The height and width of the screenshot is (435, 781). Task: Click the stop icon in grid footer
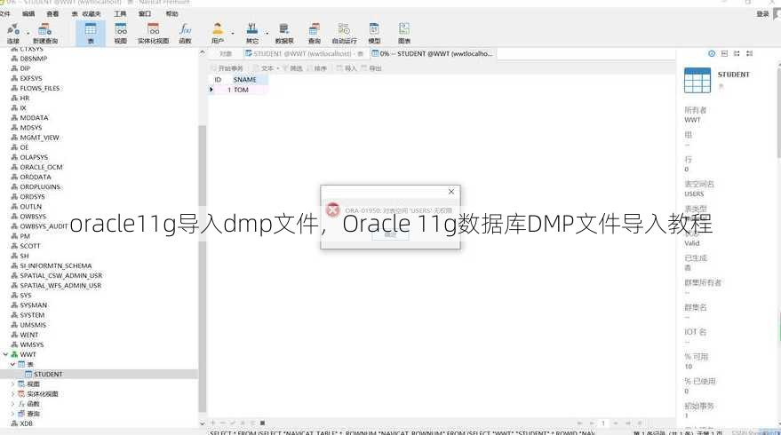(x=262, y=423)
